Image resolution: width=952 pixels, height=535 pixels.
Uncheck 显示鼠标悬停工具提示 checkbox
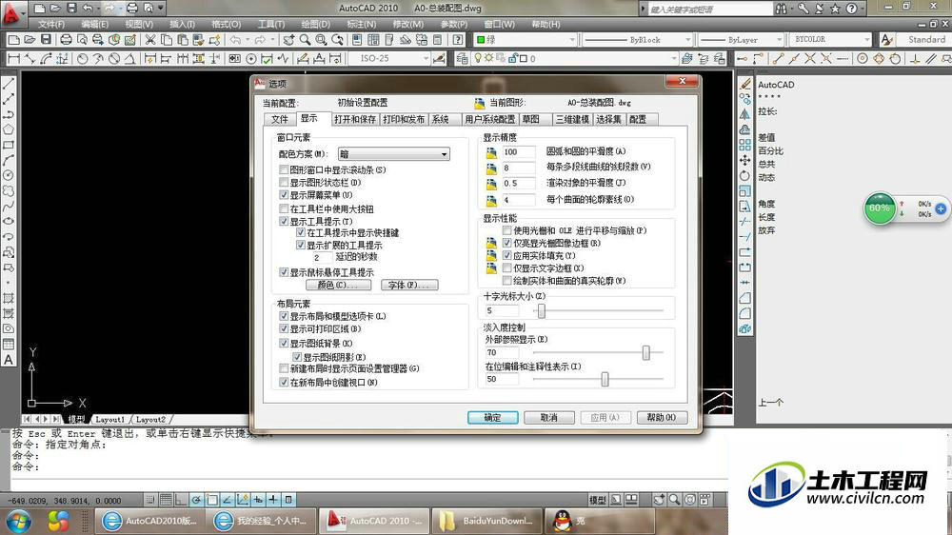(284, 272)
